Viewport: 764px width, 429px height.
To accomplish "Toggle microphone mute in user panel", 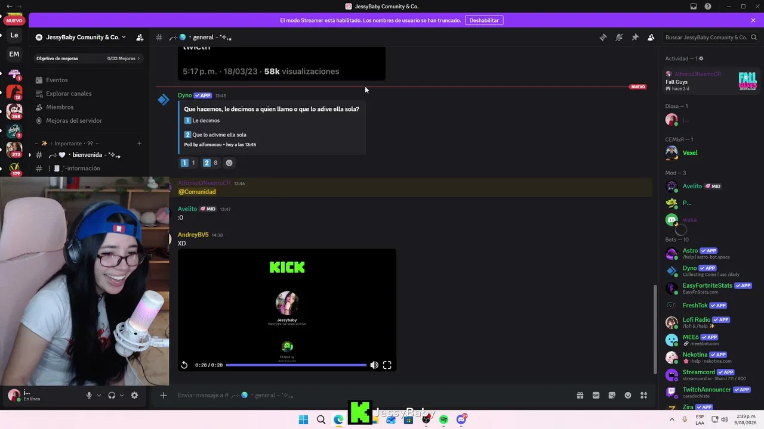I will pyautogui.click(x=89, y=395).
